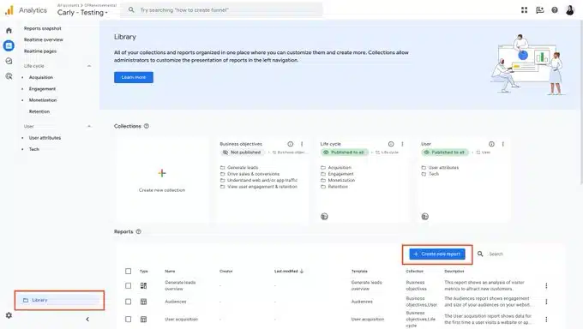Viewport: 583px width, 329px height.
Task: Click Published to all chip on Life cycle
Action: (x=344, y=153)
